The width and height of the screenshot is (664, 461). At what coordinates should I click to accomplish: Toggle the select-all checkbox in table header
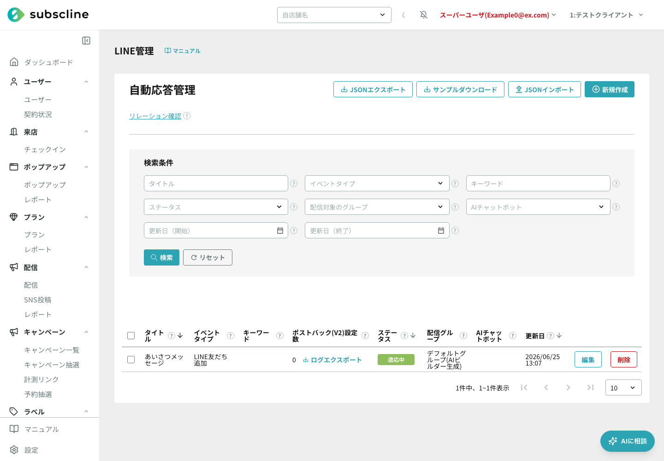coord(131,336)
